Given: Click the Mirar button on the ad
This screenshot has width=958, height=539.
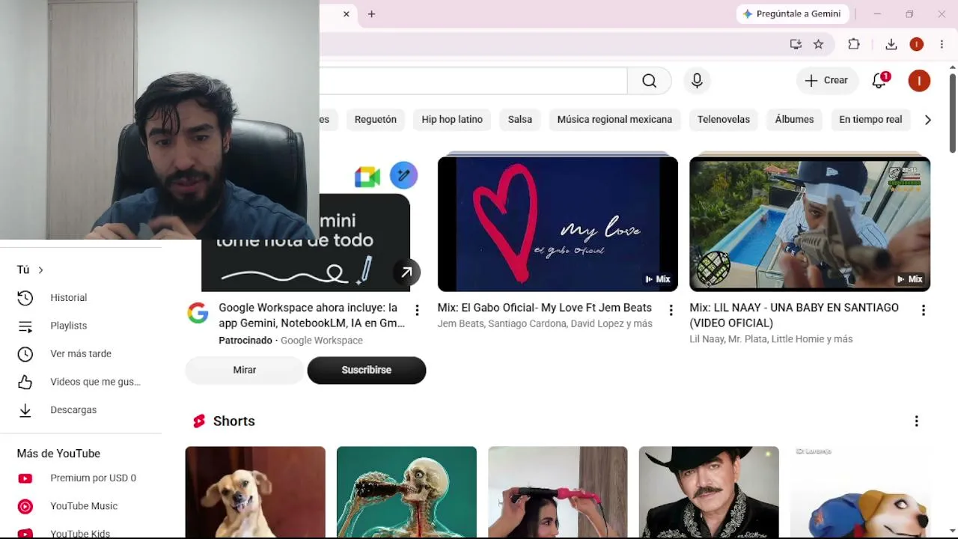Looking at the screenshot, I should point(245,370).
